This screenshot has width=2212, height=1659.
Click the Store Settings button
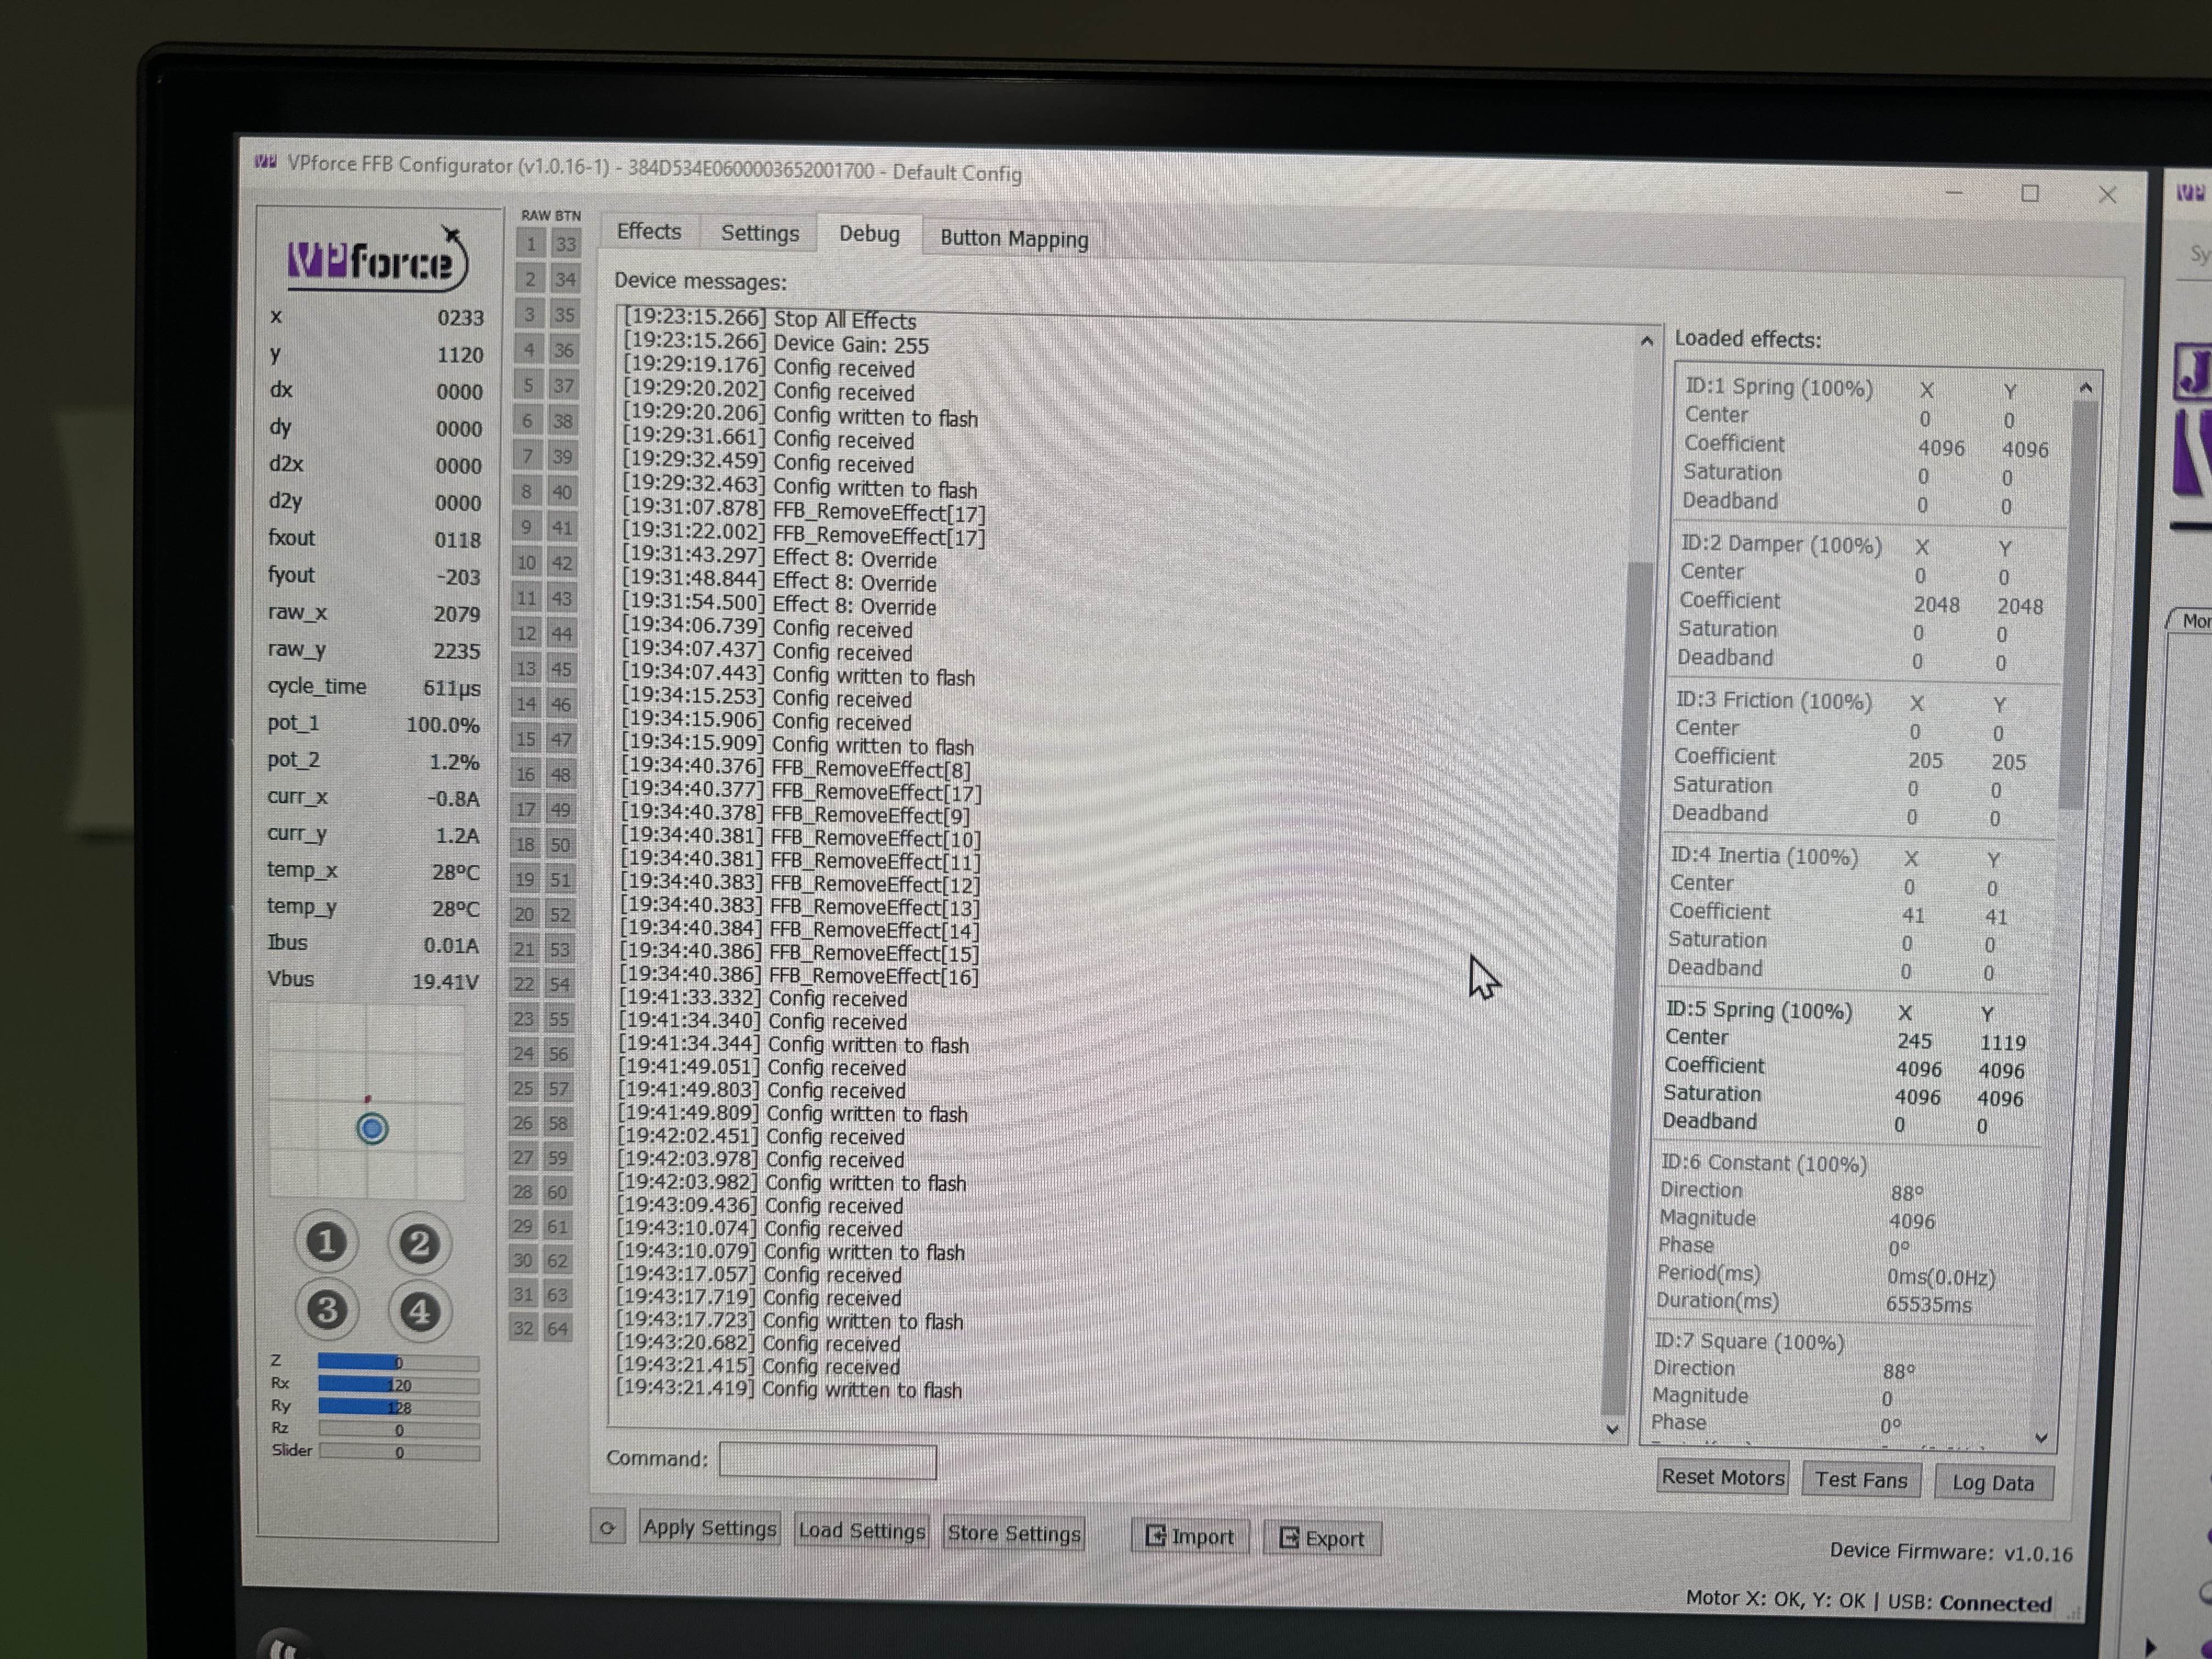click(x=1013, y=1534)
